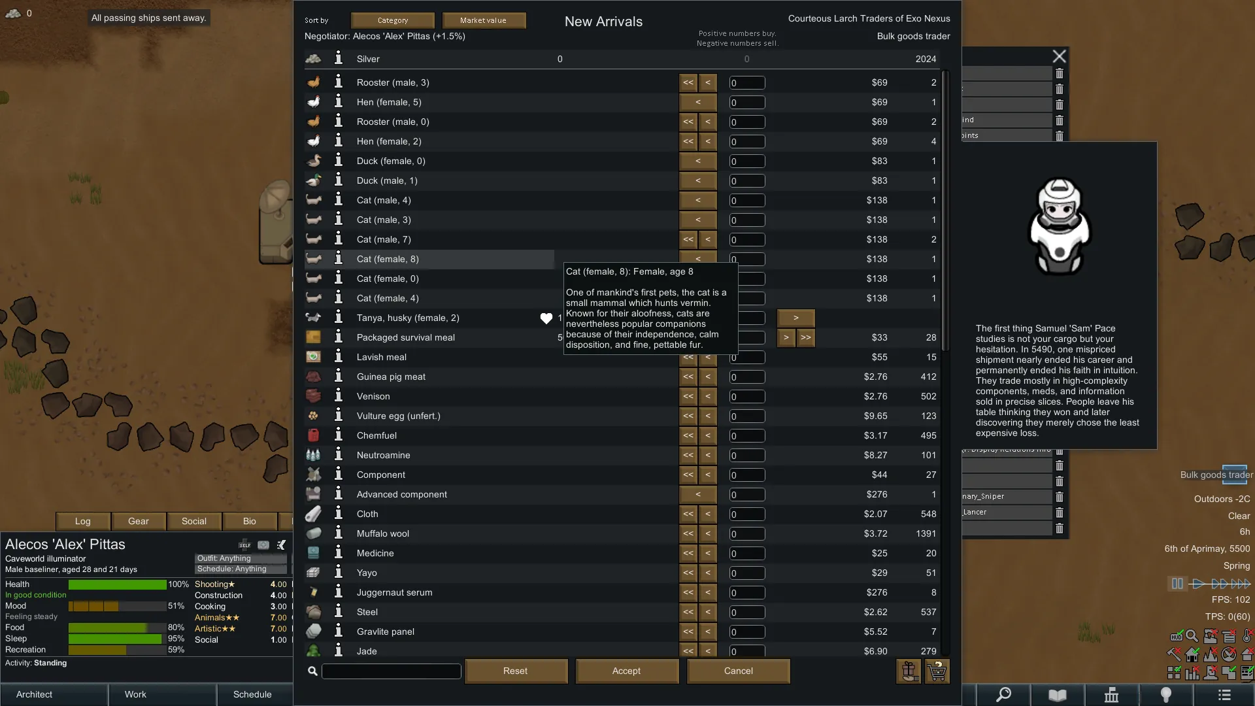Click the shopping cart icon button
The height and width of the screenshot is (706, 1255).
click(937, 671)
